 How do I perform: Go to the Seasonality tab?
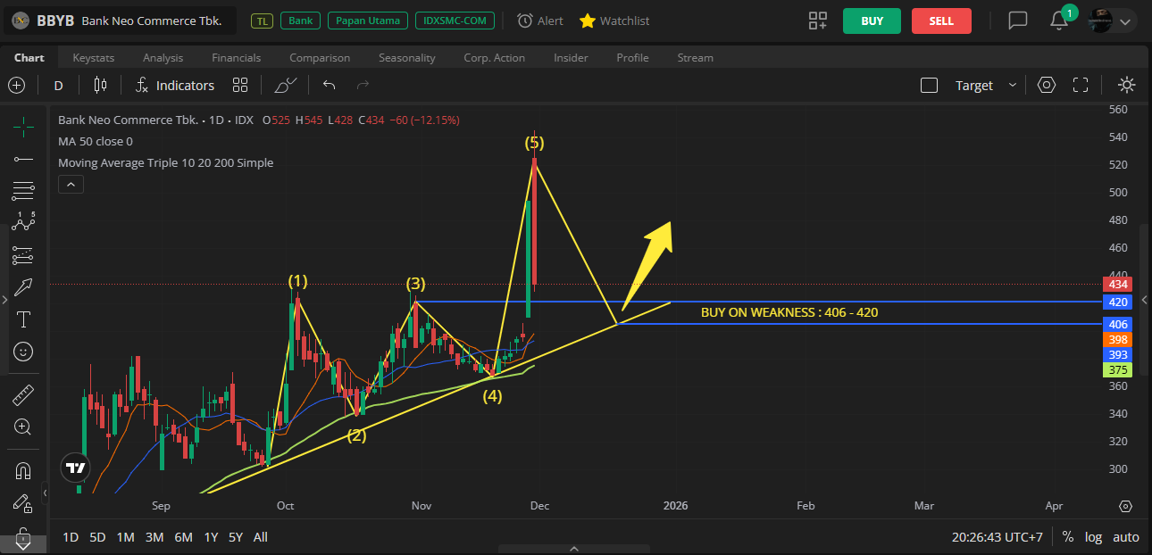click(407, 58)
